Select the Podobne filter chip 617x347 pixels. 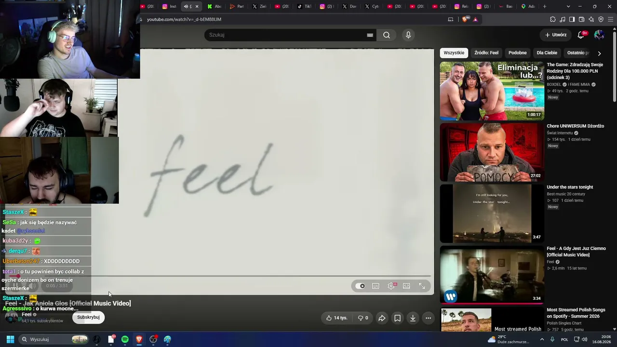pos(518,53)
